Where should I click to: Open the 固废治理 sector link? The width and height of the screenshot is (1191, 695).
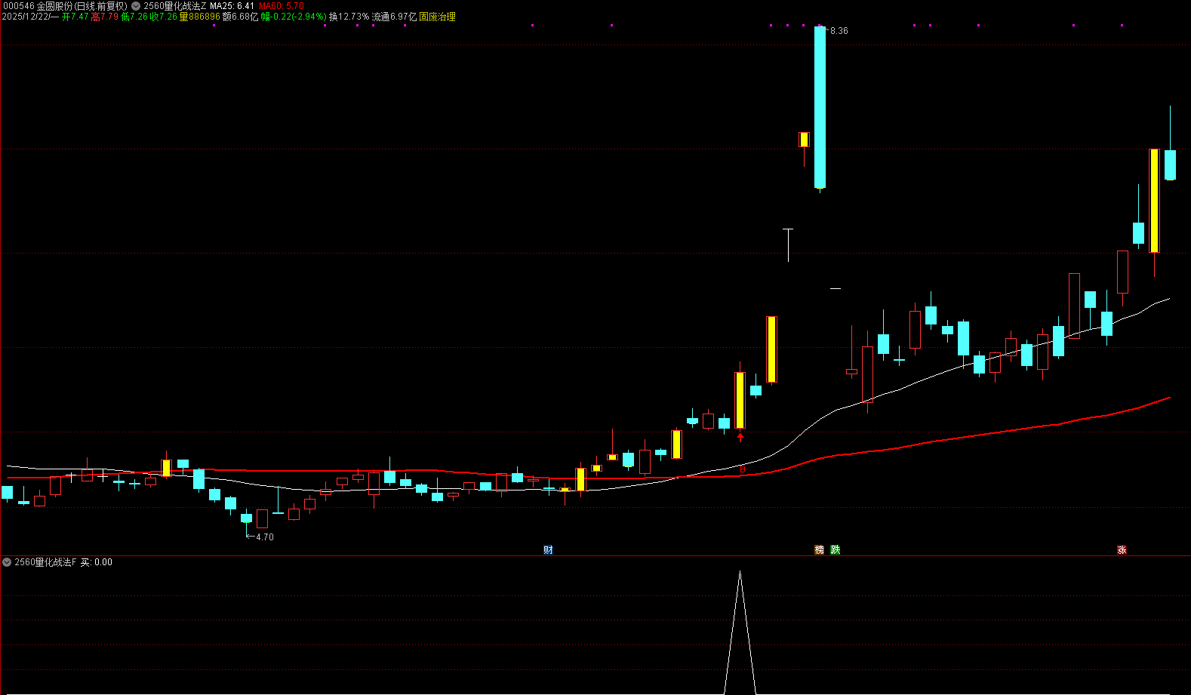(438, 17)
